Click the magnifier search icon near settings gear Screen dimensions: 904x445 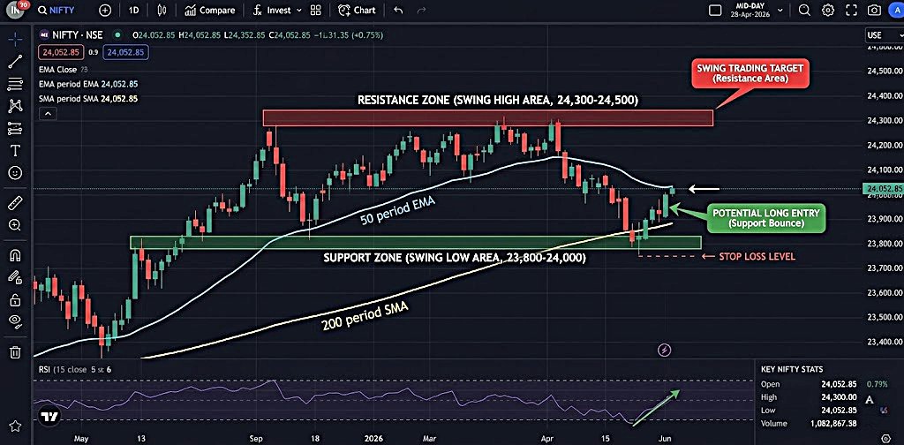pos(804,10)
